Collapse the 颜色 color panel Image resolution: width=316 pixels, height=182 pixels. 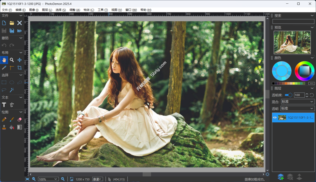[x=312, y=58]
